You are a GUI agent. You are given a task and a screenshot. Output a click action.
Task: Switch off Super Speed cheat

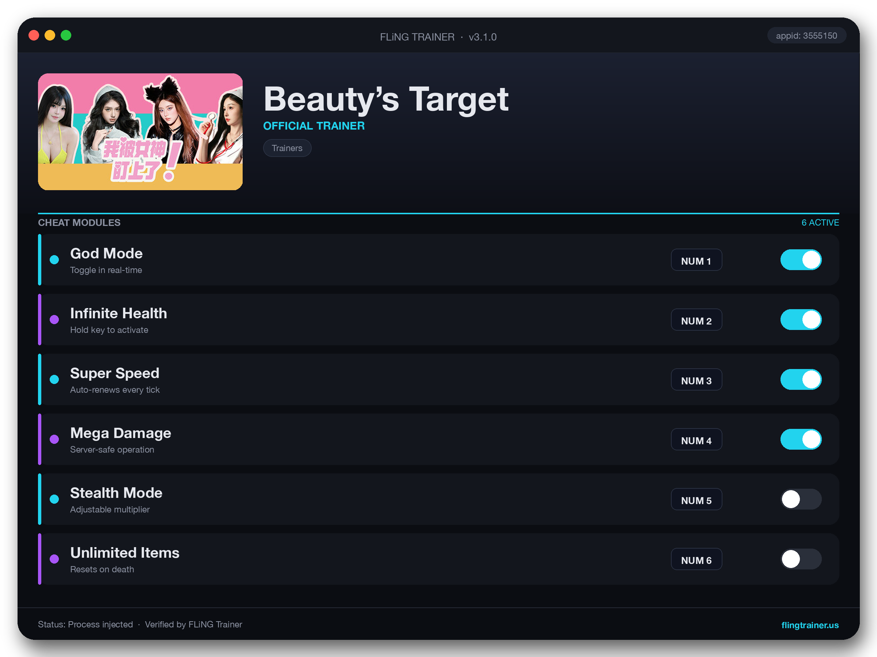point(801,379)
